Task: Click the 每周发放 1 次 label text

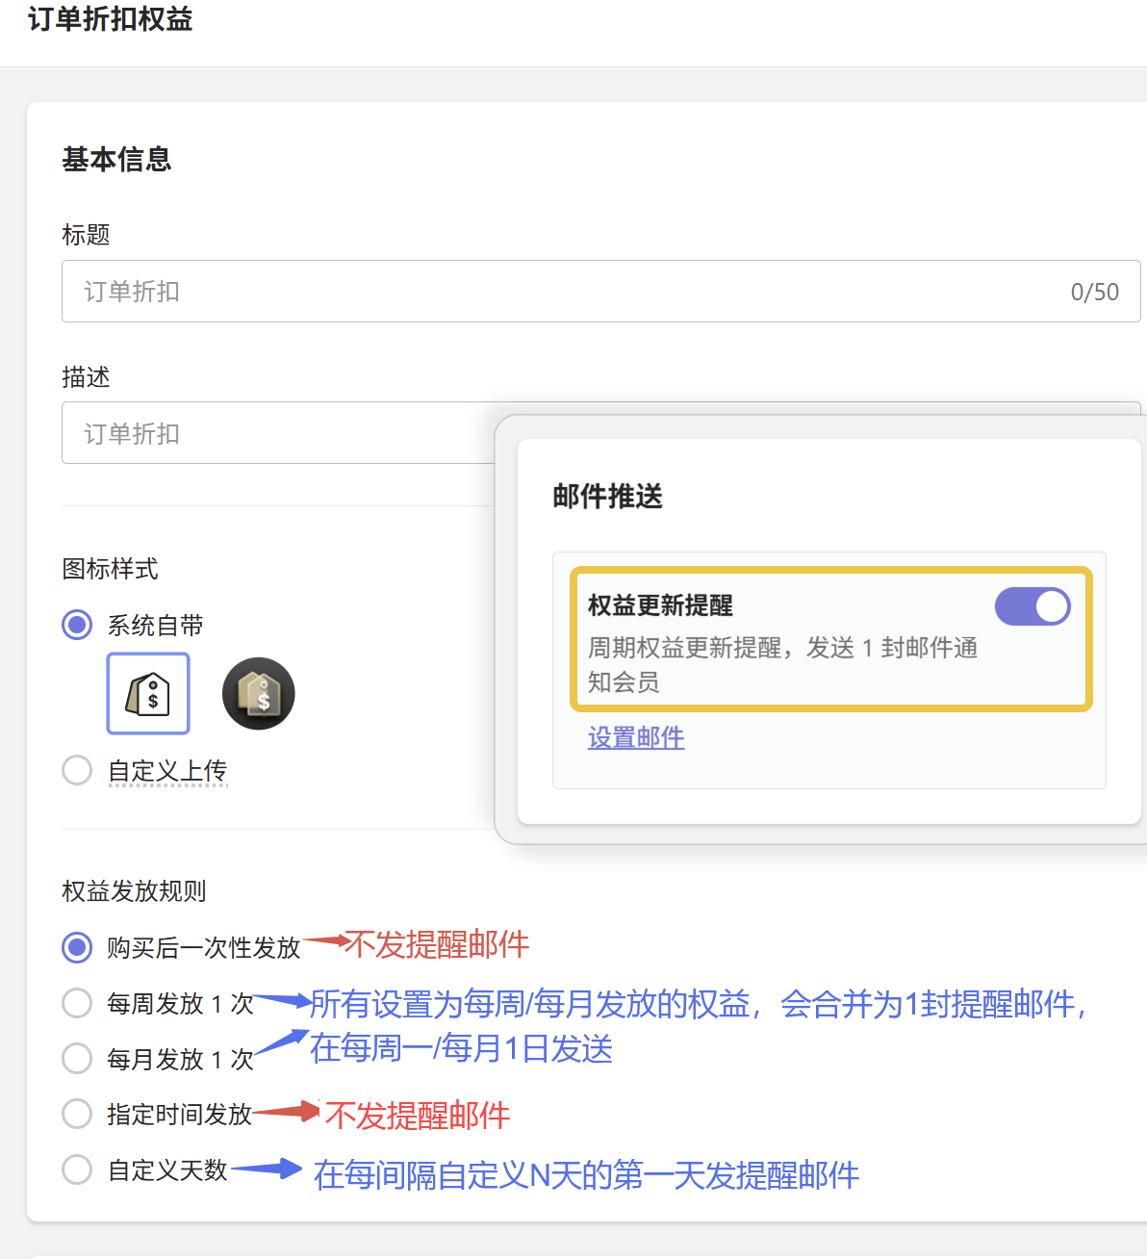Action: coord(180,1004)
